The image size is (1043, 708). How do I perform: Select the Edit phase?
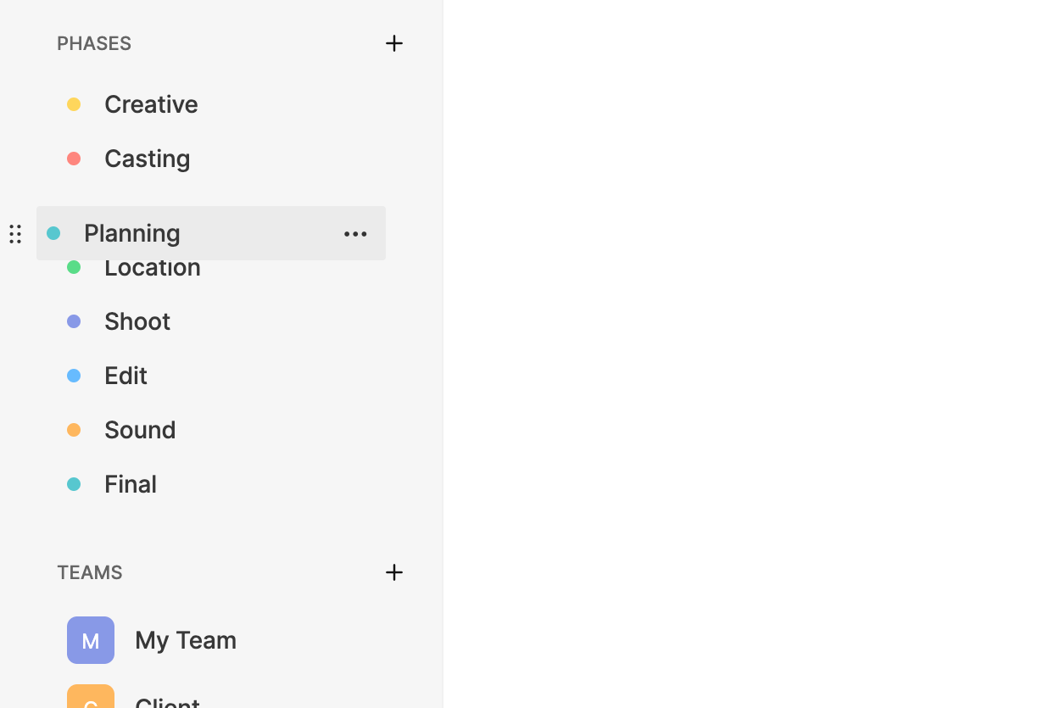126,376
